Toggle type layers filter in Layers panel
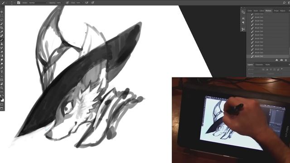This screenshot has height=163, width=290. pos(271,69)
